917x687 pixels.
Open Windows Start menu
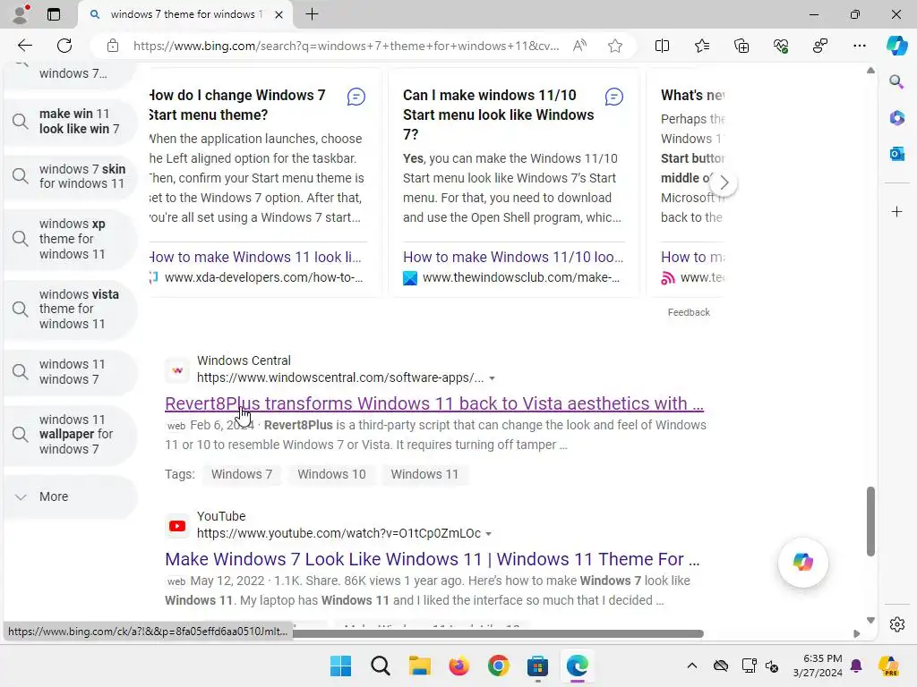coord(340,666)
